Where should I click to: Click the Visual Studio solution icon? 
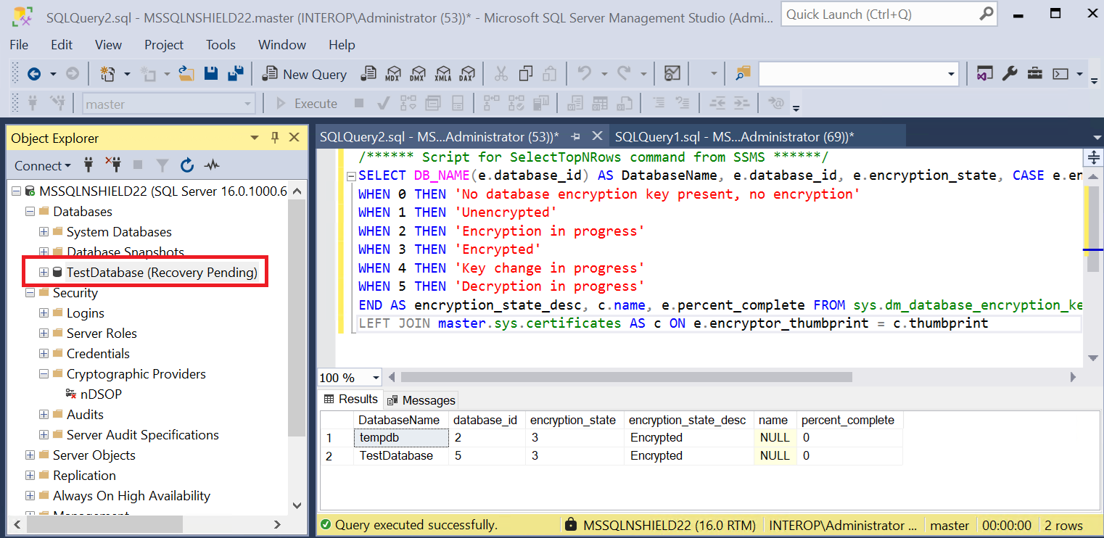(984, 74)
